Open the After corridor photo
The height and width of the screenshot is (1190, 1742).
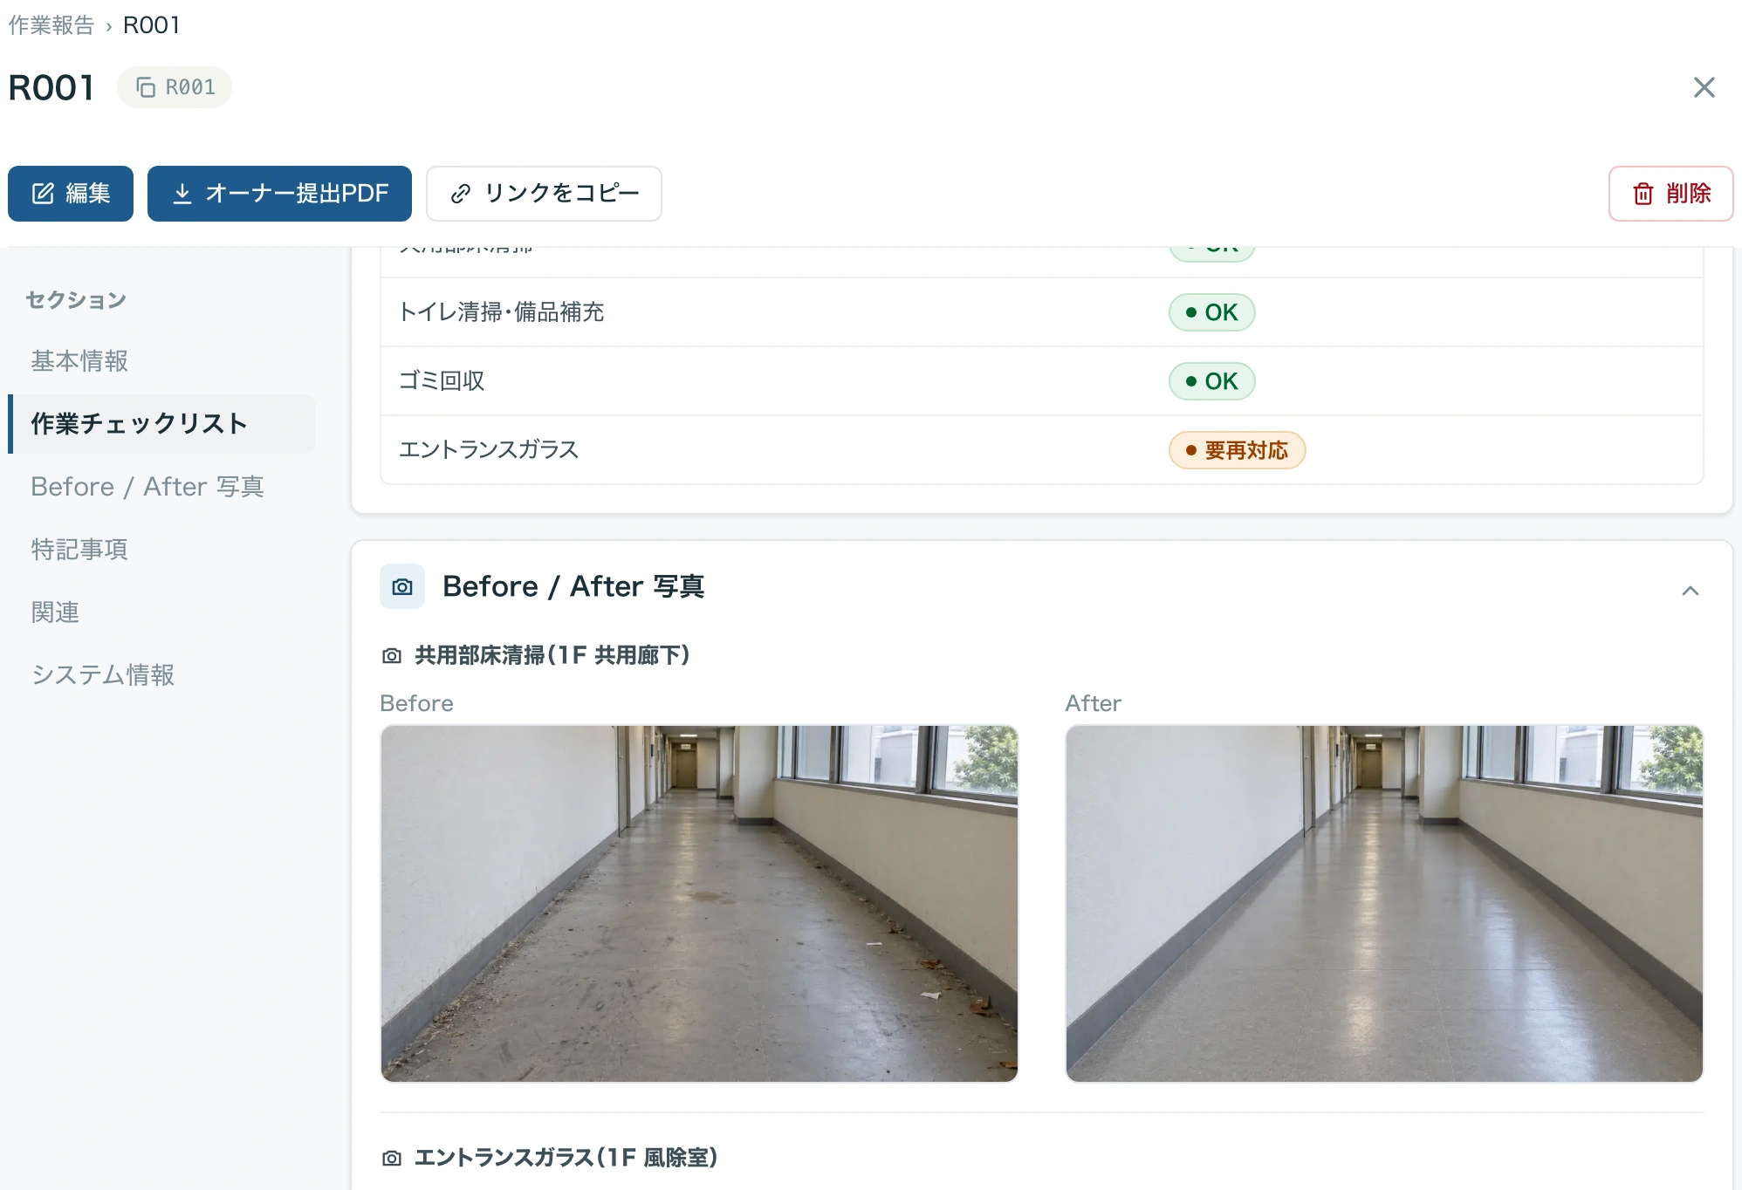coord(1384,904)
